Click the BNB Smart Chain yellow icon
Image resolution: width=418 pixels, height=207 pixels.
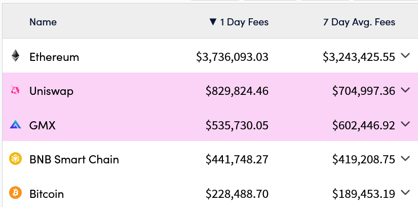pyautogui.click(x=15, y=158)
